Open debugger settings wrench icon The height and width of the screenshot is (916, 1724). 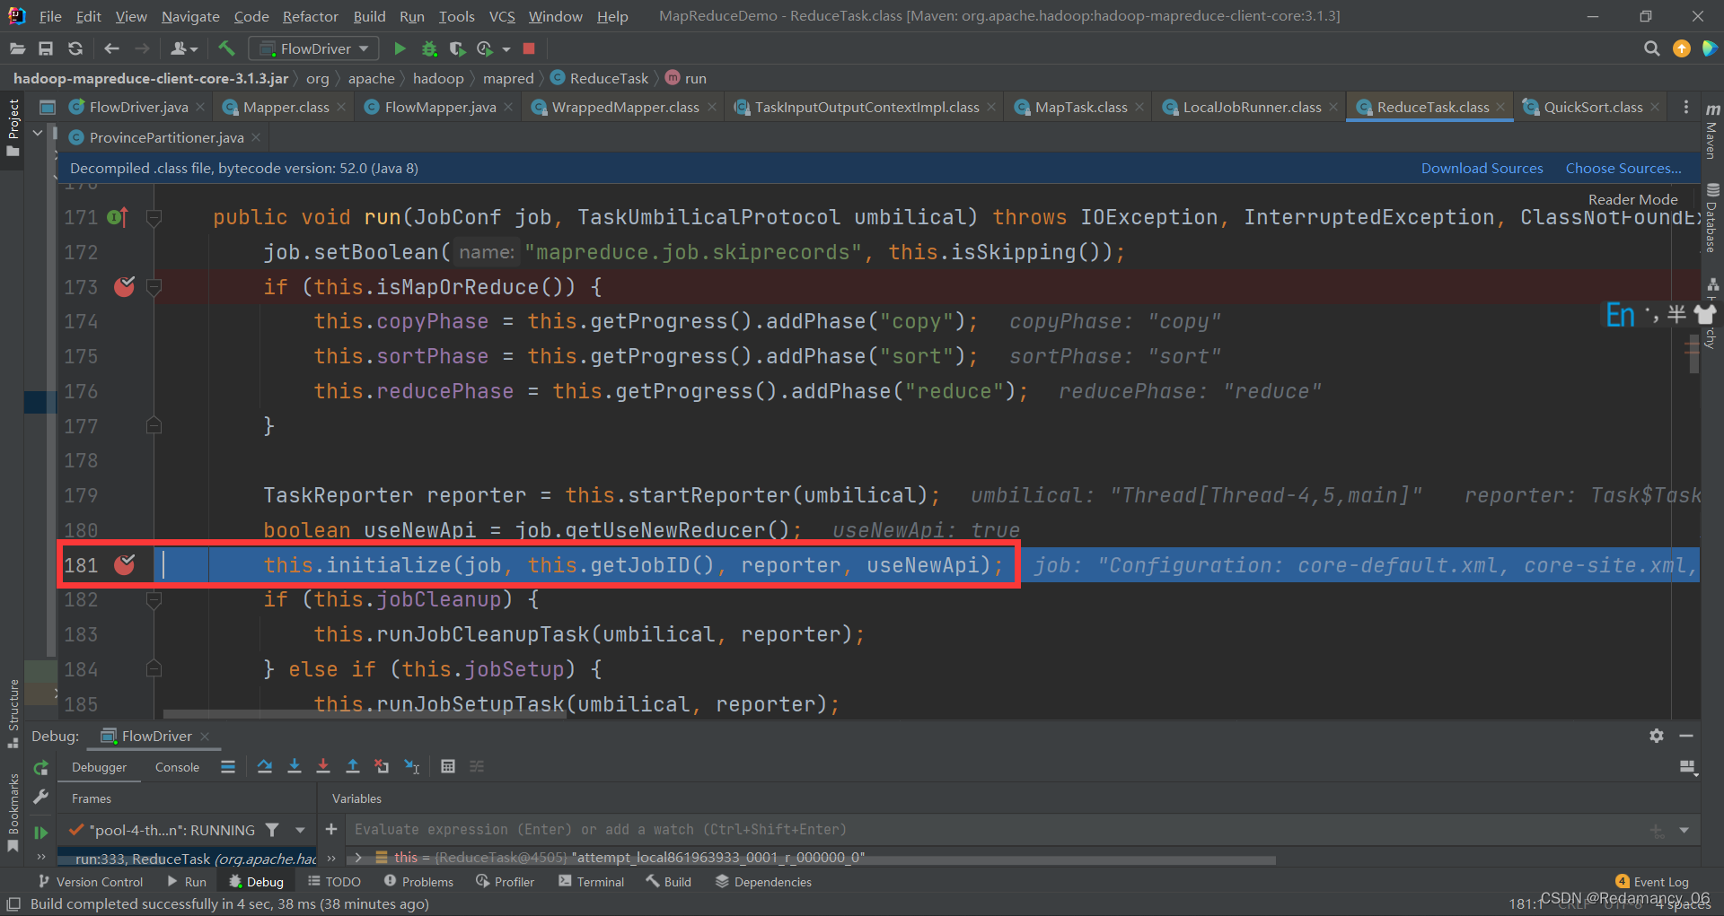tap(40, 798)
